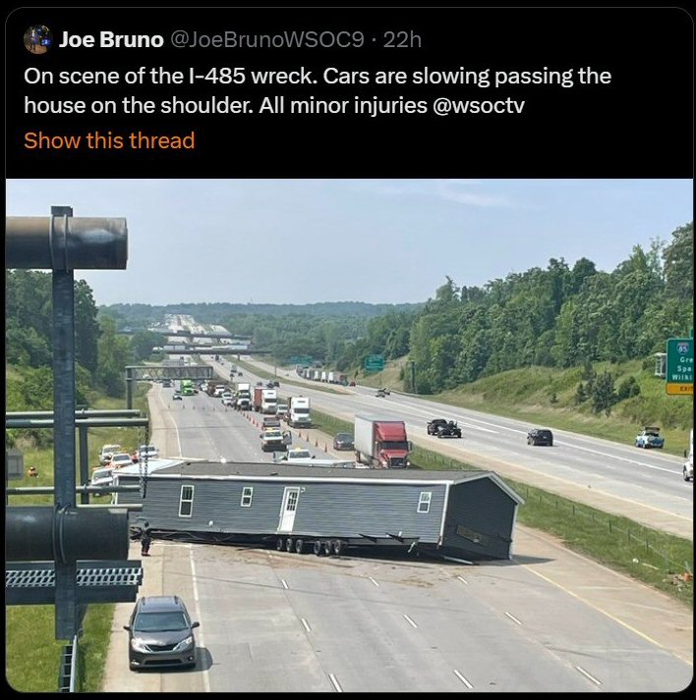Screen dimensions: 696x700
Task: Open the @JoeBrunoWSOC9 handle link
Action: tap(266, 39)
